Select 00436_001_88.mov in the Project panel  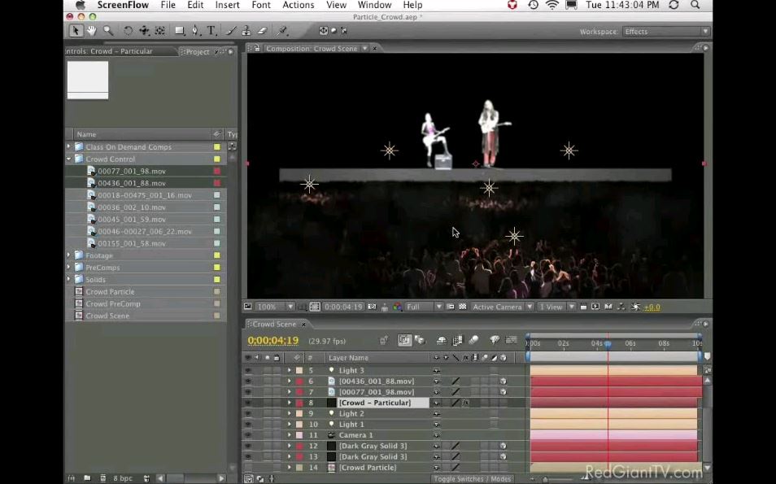click(131, 183)
